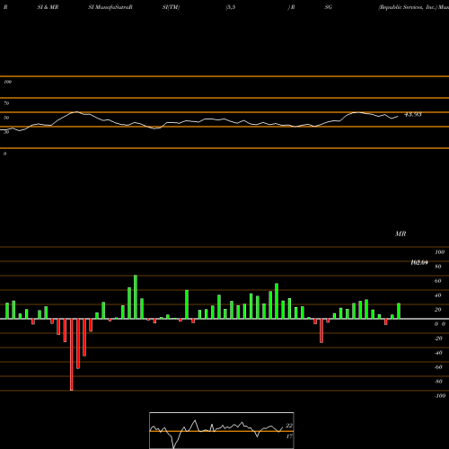Click the MR axis label -20
This screenshot has height=449, width=449.
(438, 339)
